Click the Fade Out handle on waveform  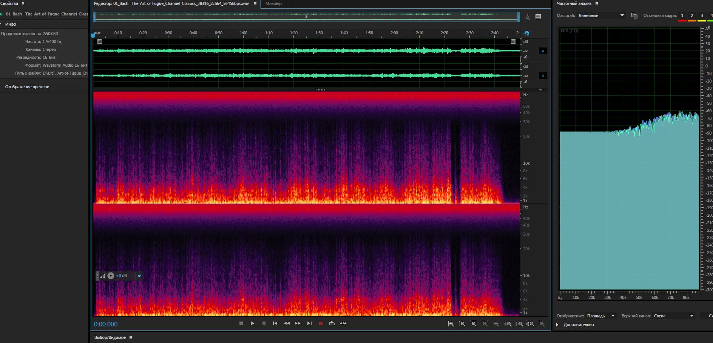513,41
